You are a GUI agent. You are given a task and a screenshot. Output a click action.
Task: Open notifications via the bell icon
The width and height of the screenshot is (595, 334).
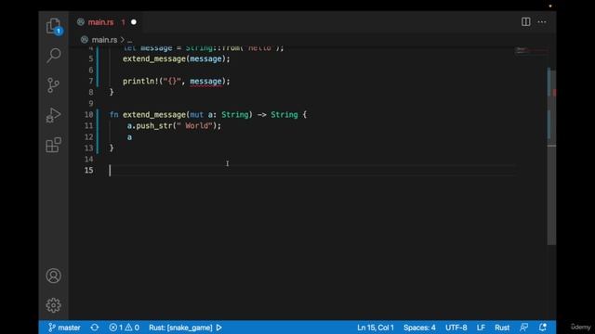tap(543, 328)
